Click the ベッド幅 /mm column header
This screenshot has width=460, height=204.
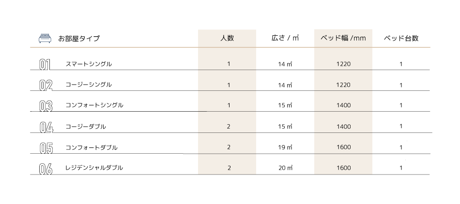pos(343,38)
